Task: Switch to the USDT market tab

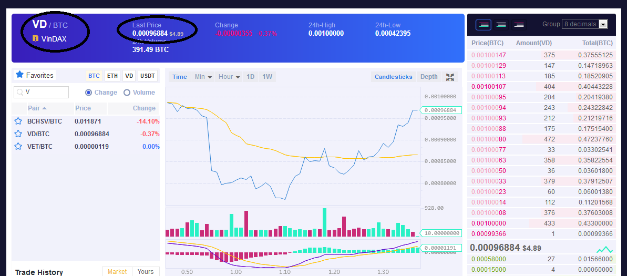Action: 148,76
